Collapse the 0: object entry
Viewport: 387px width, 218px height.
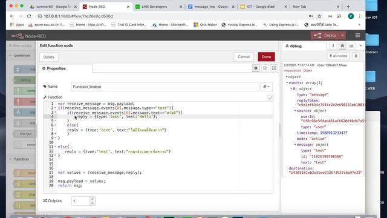click(x=291, y=89)
